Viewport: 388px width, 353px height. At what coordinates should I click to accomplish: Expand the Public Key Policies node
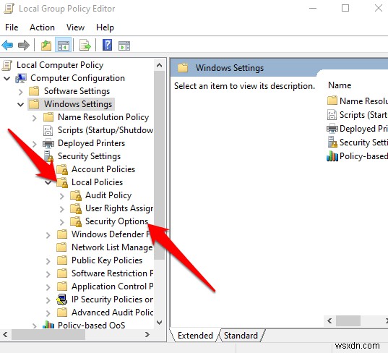tap(48, 261)
